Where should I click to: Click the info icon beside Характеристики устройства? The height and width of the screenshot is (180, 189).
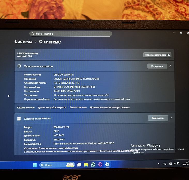tap(19, 66)
